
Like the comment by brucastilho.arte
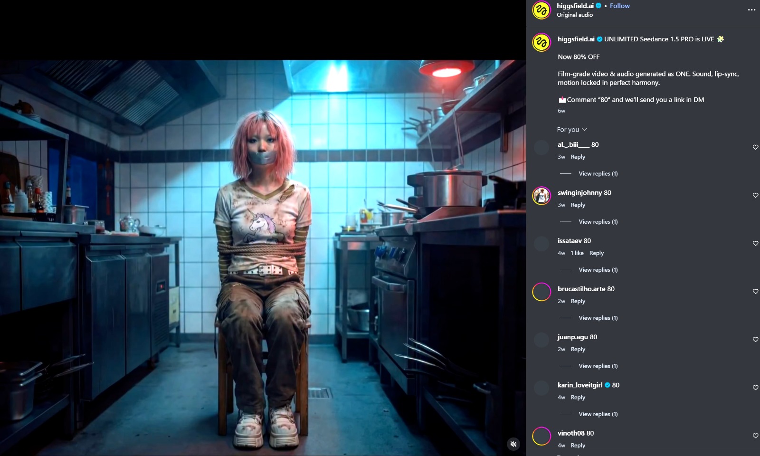point(755,291)
